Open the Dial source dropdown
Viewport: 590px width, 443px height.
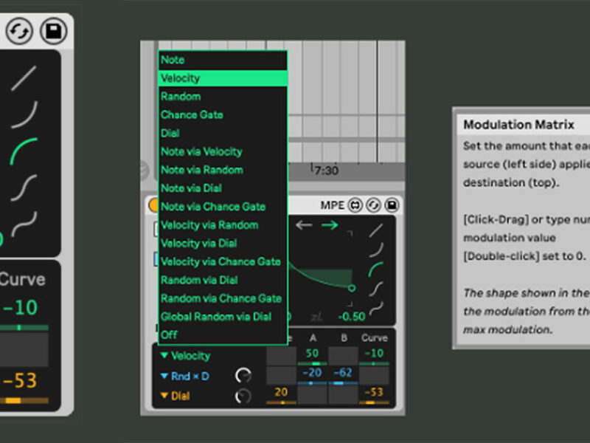coord(164,396)
